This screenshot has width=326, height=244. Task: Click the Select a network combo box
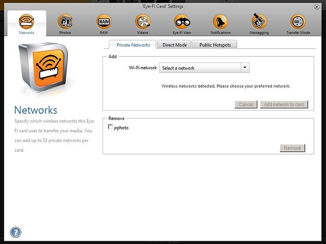(204, 68)
